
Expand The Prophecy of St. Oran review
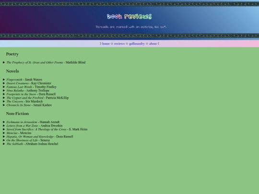[x=44, y=62]
